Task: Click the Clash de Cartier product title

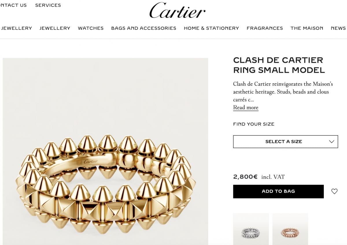Action: coord(279,65)
